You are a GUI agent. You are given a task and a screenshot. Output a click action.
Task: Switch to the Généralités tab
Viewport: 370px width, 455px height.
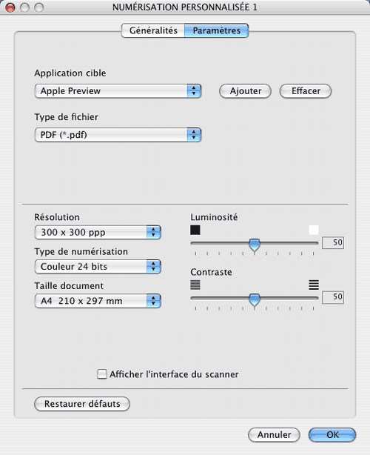coord(153,30)
